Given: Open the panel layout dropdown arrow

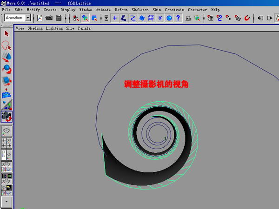Looking at the screenshot, I should pyautogui.click(x=7, y=202).
